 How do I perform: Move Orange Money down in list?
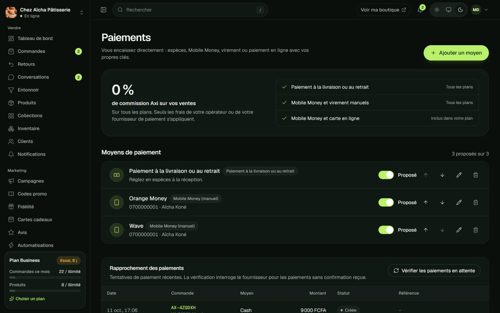coord(442,203)
